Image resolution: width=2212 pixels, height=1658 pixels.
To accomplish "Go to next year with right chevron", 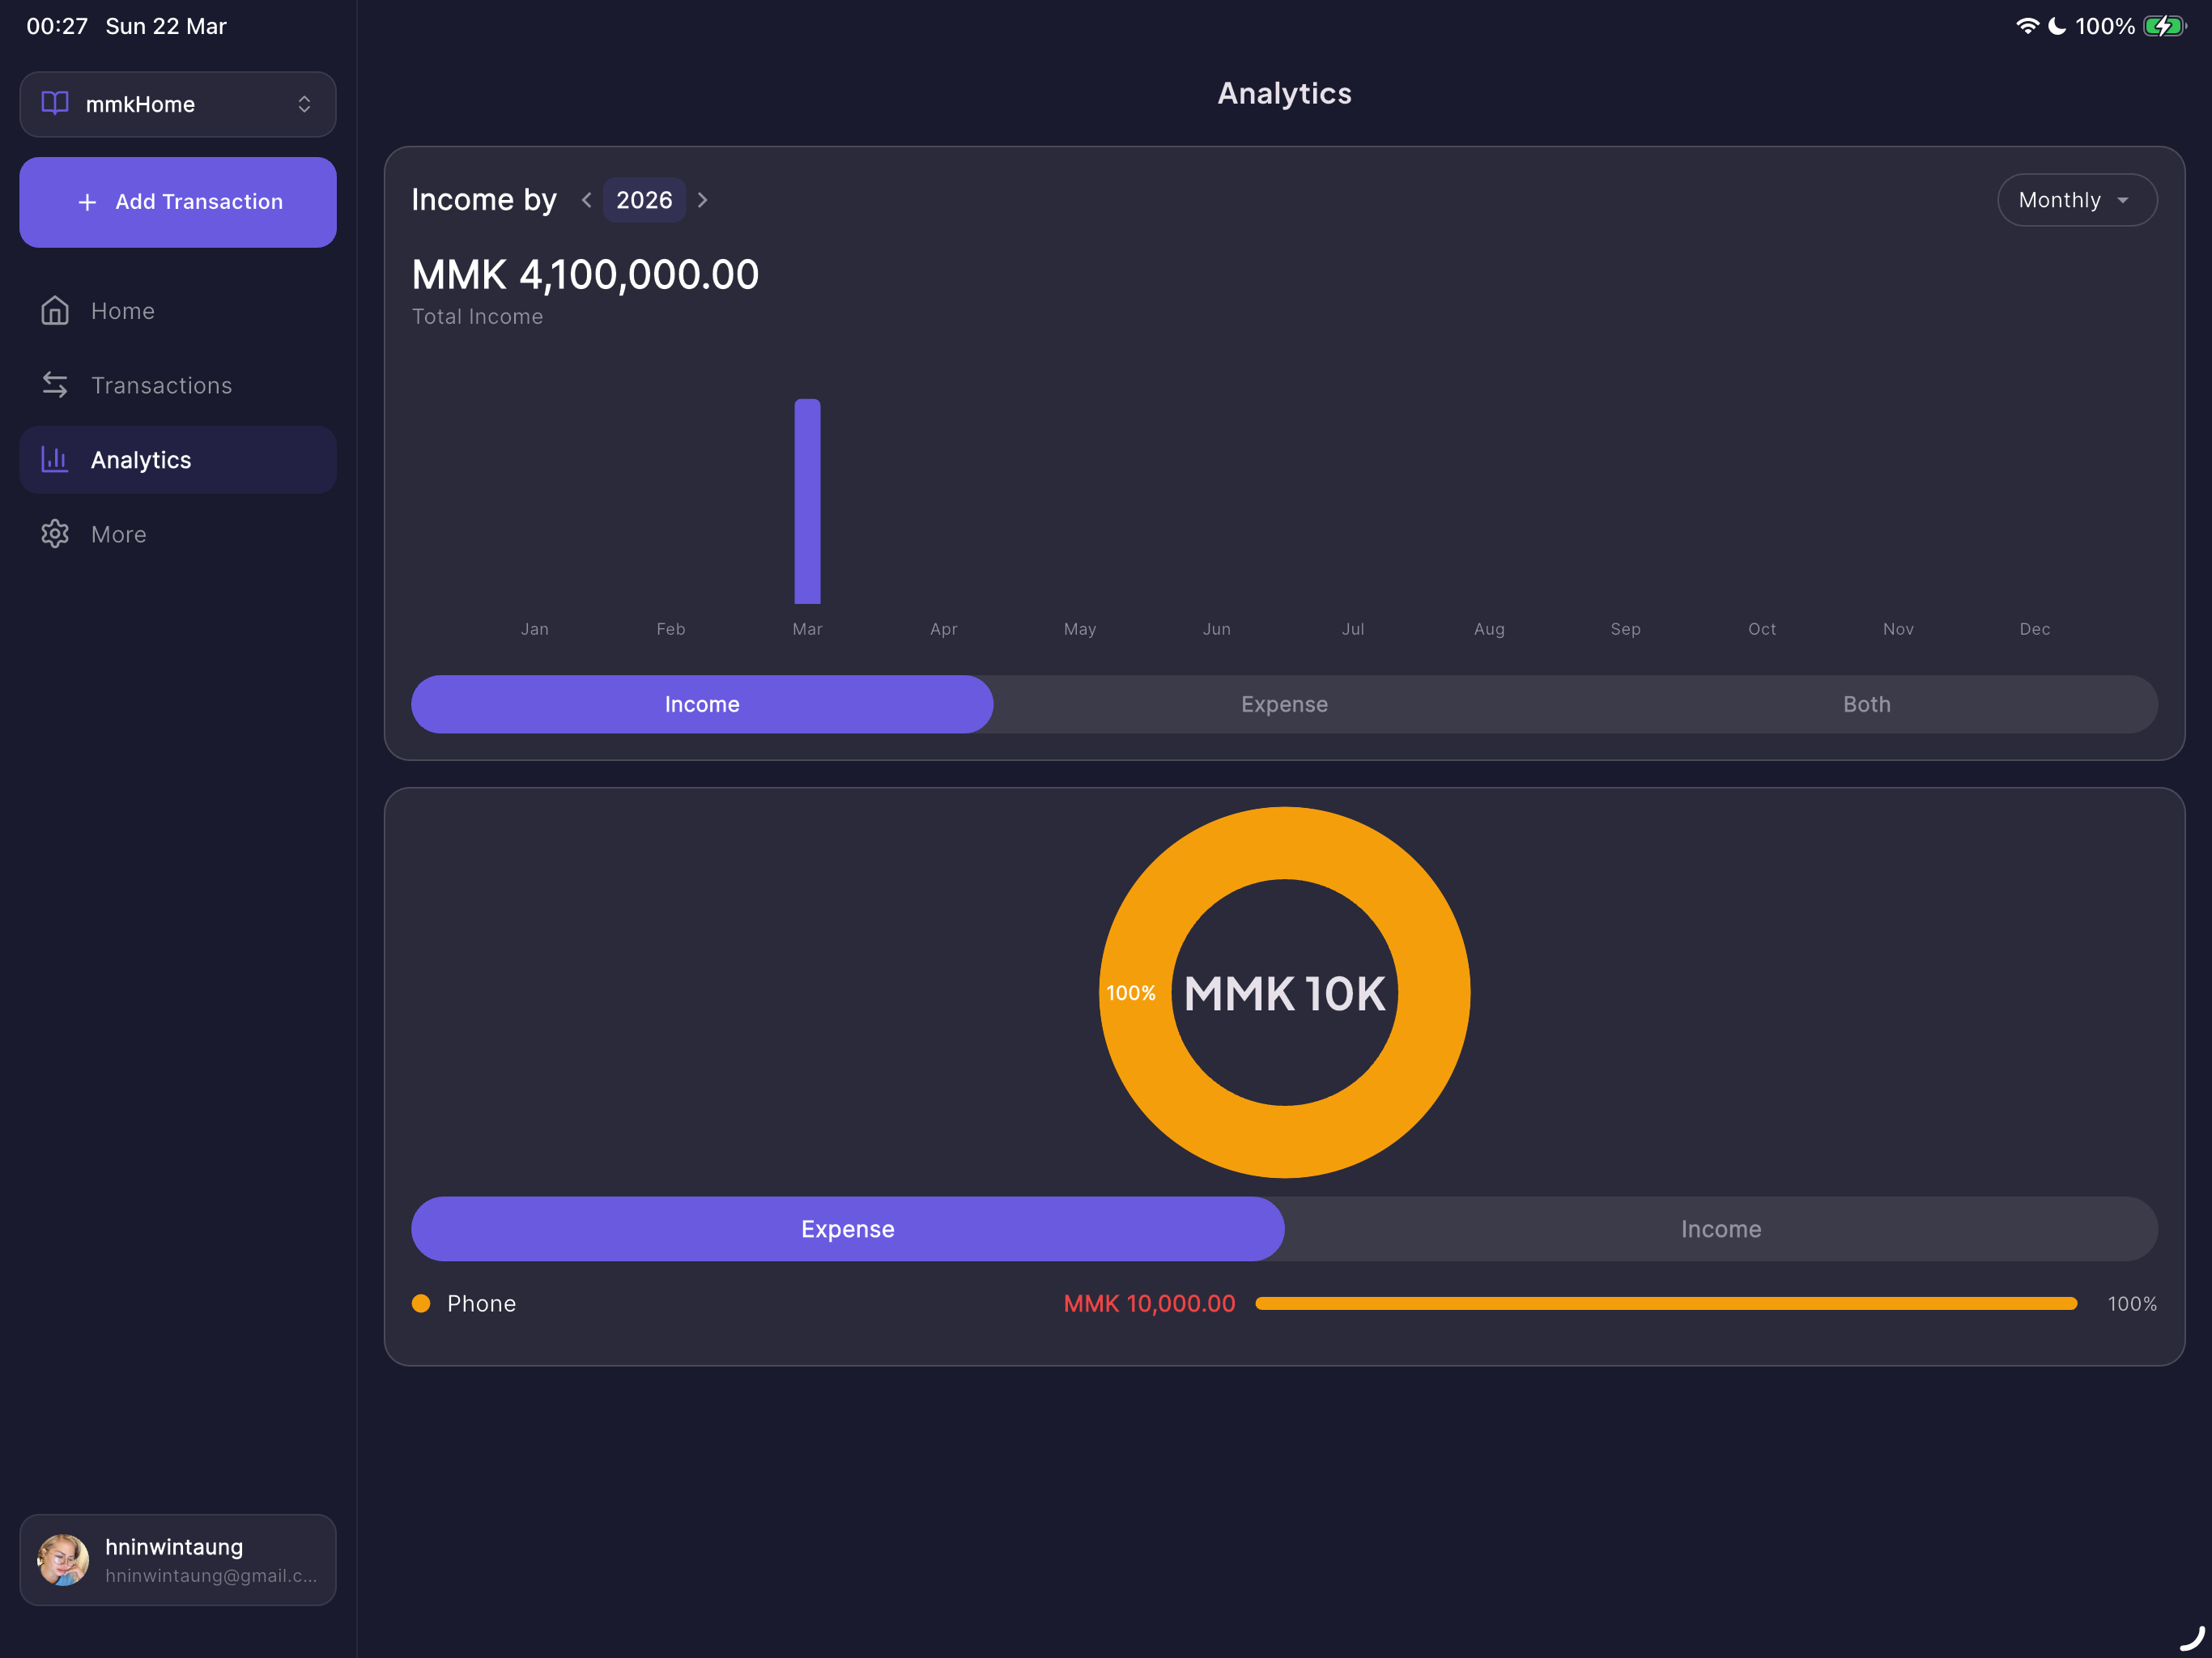I will click(x=703, y=200).
